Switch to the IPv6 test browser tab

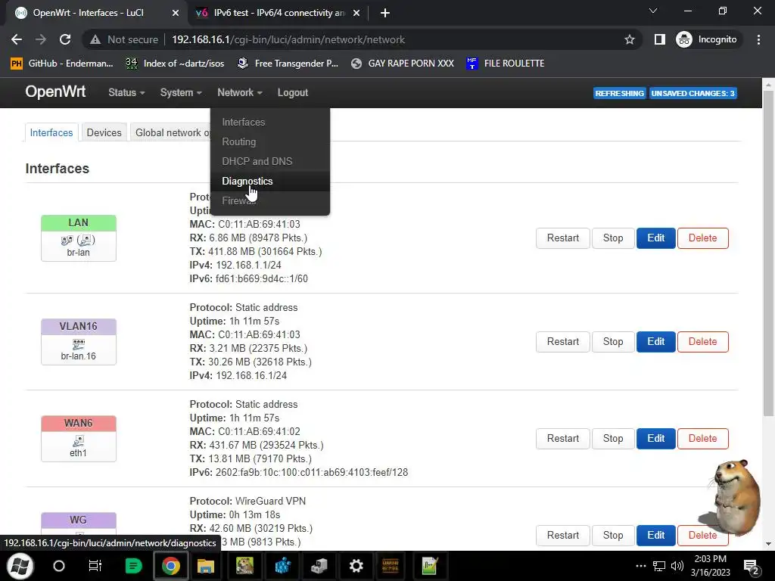(x=278, y=13)
